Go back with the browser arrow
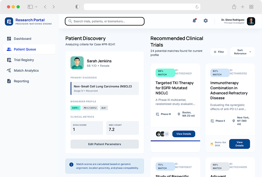 pyautogui.click(x=45, y=7)
